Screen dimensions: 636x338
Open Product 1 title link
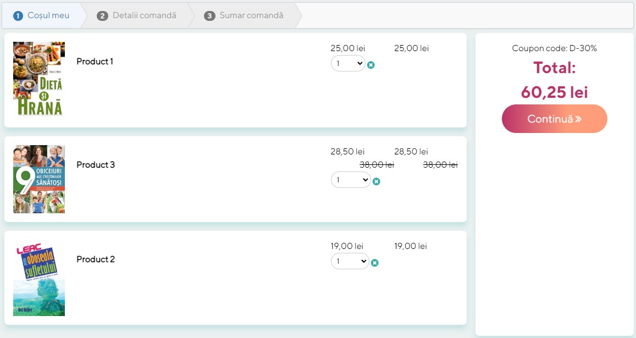95,61
